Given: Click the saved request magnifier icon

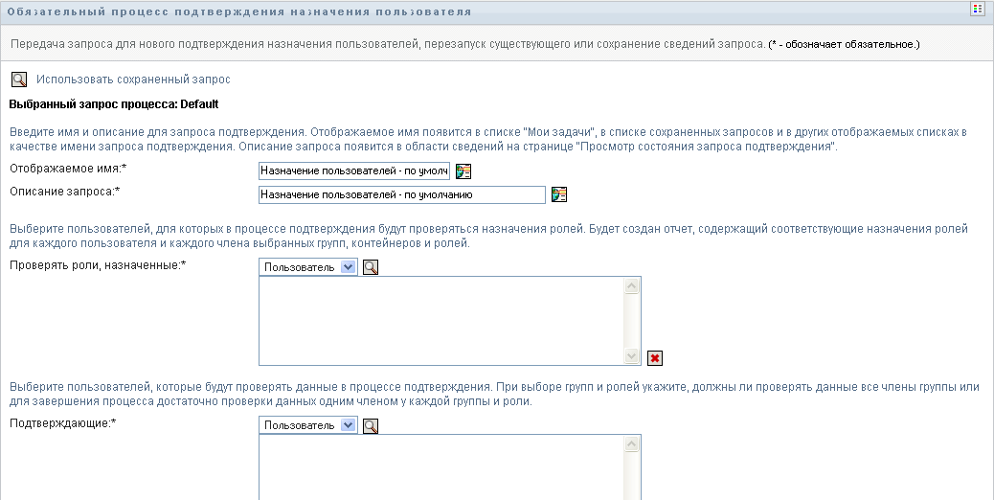Looking at the screenshot, I should (19, 80).
